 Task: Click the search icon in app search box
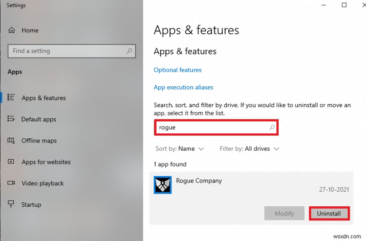coord(272,128)
